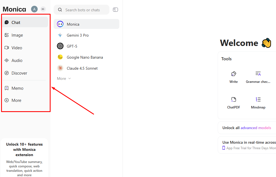The height and width of the screenshot is (177, 276).
Task: Open the Claude 4.5 Sonnet label
Action: point(82,68)
